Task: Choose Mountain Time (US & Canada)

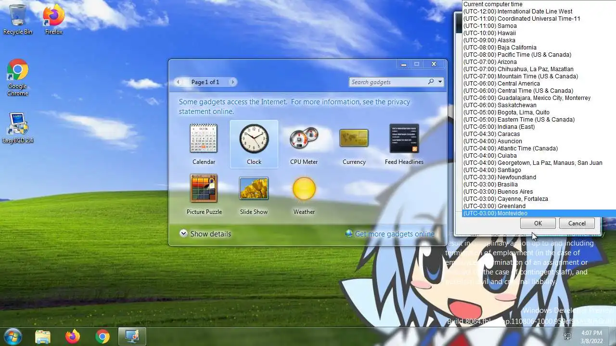Action: pos(539,76)
